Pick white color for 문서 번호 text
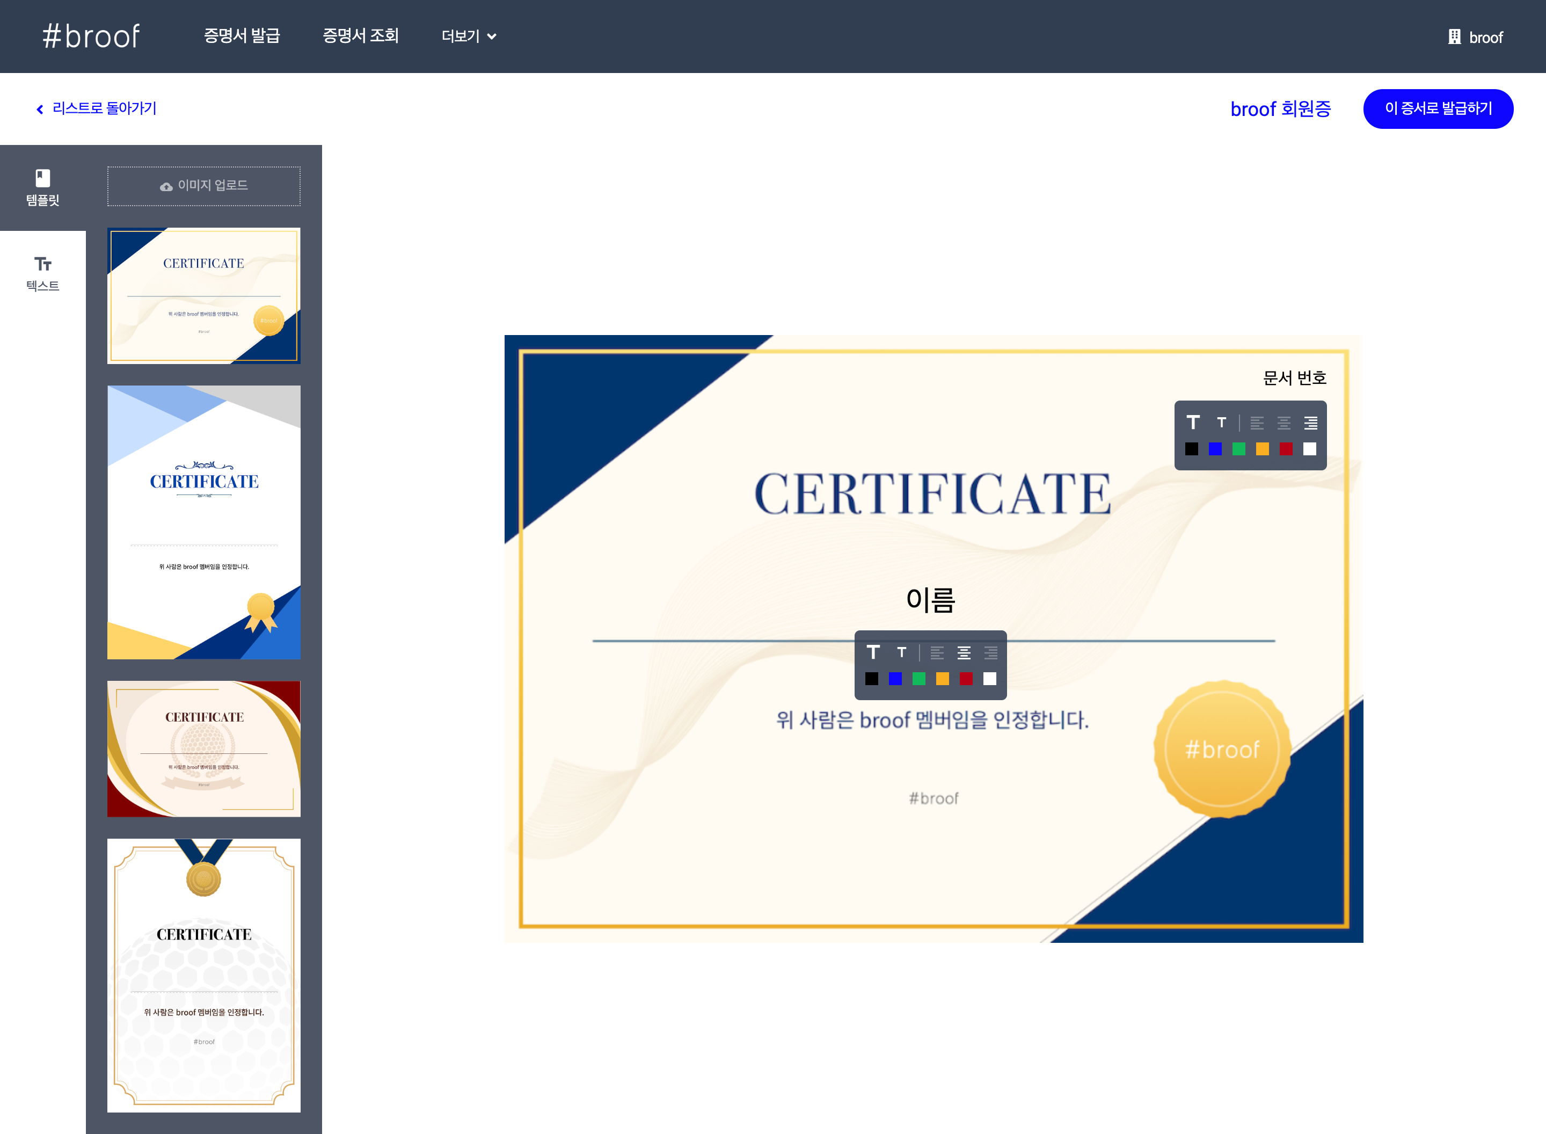 1310,449
